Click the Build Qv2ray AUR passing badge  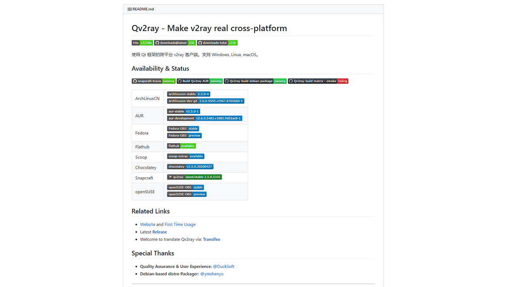(200, 81)
